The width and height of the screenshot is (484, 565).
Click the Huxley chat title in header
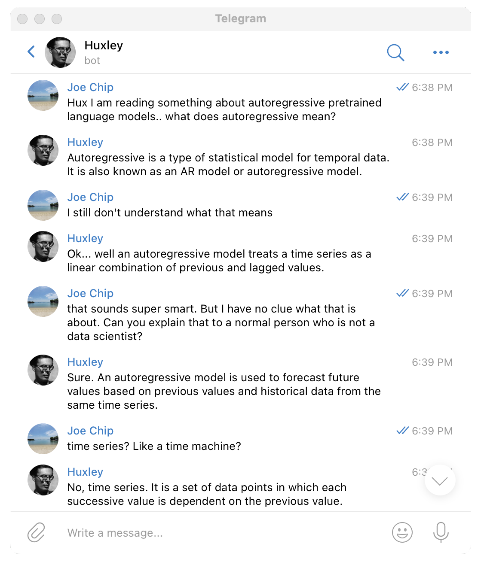click(x=104, y=46)
